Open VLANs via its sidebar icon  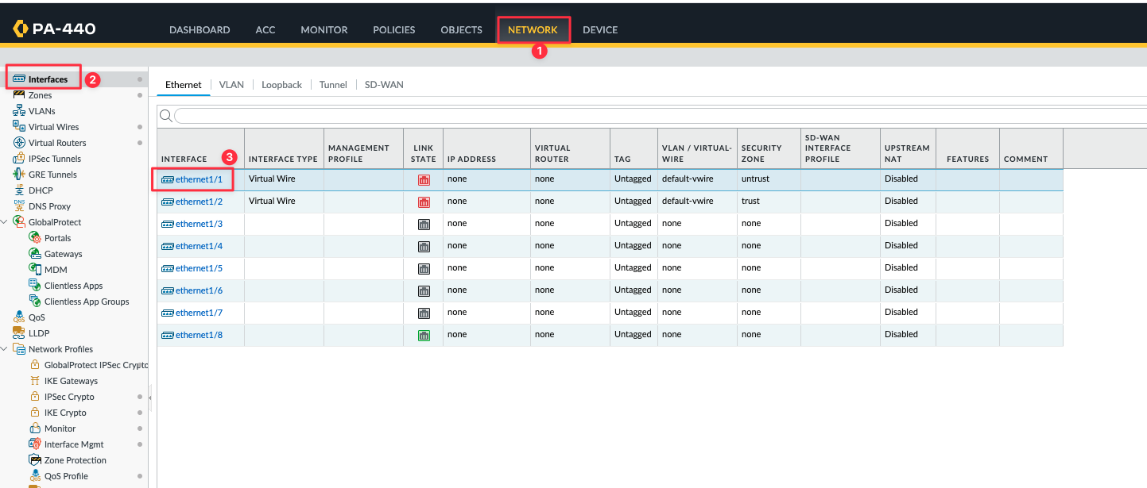pos(20,111)
